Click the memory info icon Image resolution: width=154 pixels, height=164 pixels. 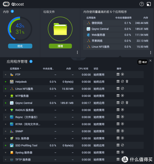pyautogui.click(x=12, y=11)
